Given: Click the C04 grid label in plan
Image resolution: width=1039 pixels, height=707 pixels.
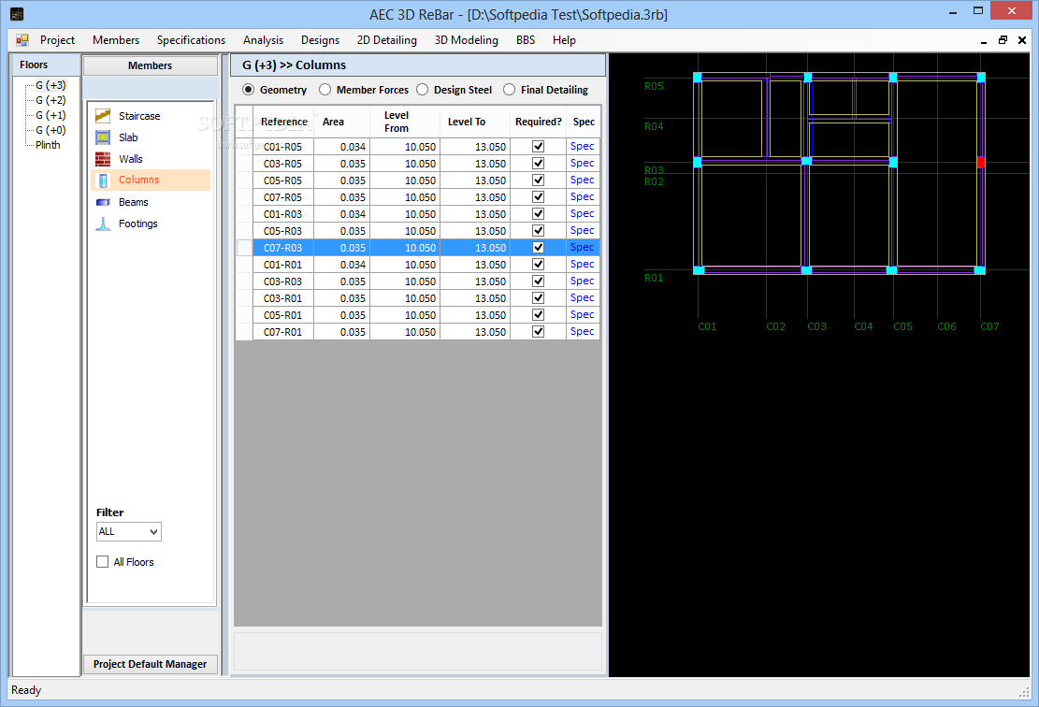Looking at the screenshot, I should (x=863, y=326).
